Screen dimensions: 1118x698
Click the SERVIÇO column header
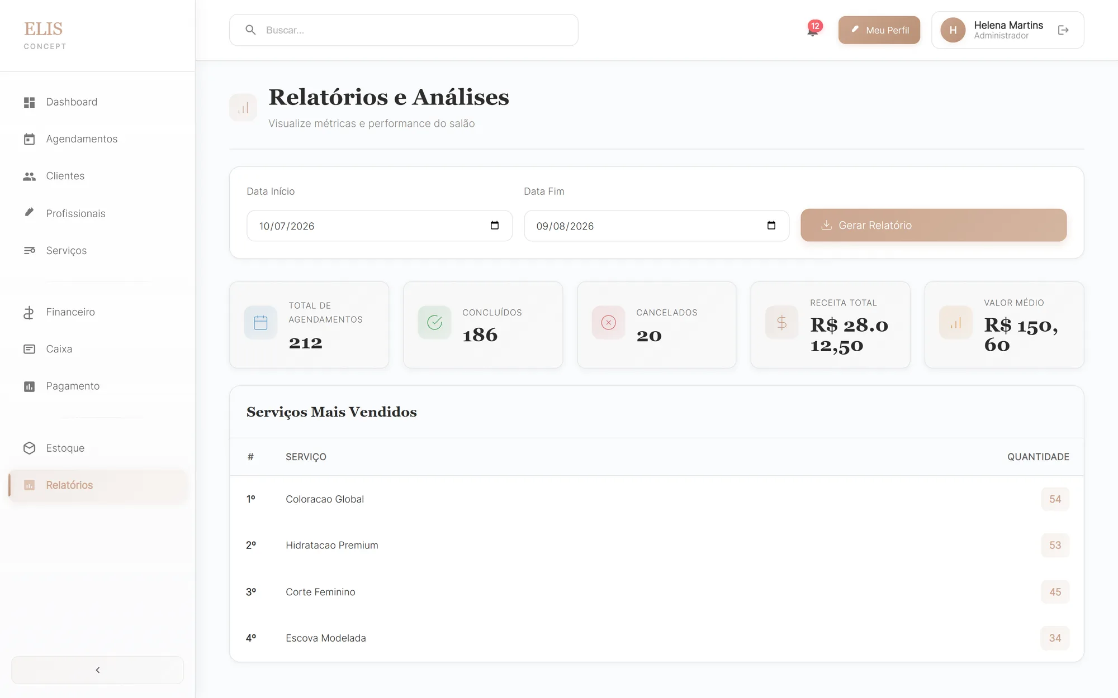(x=306, y=457)
